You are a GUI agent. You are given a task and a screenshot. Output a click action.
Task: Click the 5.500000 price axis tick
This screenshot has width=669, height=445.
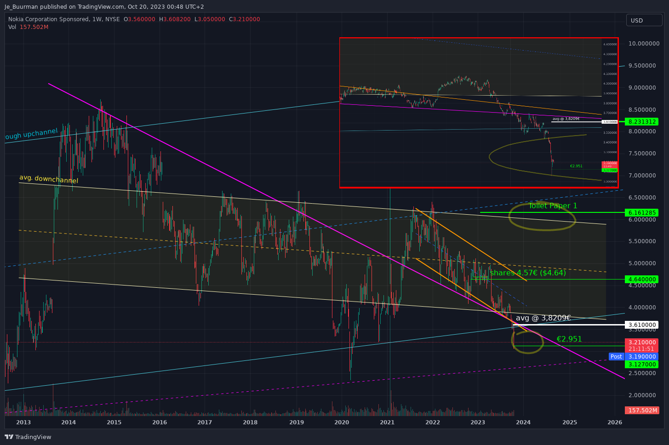642,241
